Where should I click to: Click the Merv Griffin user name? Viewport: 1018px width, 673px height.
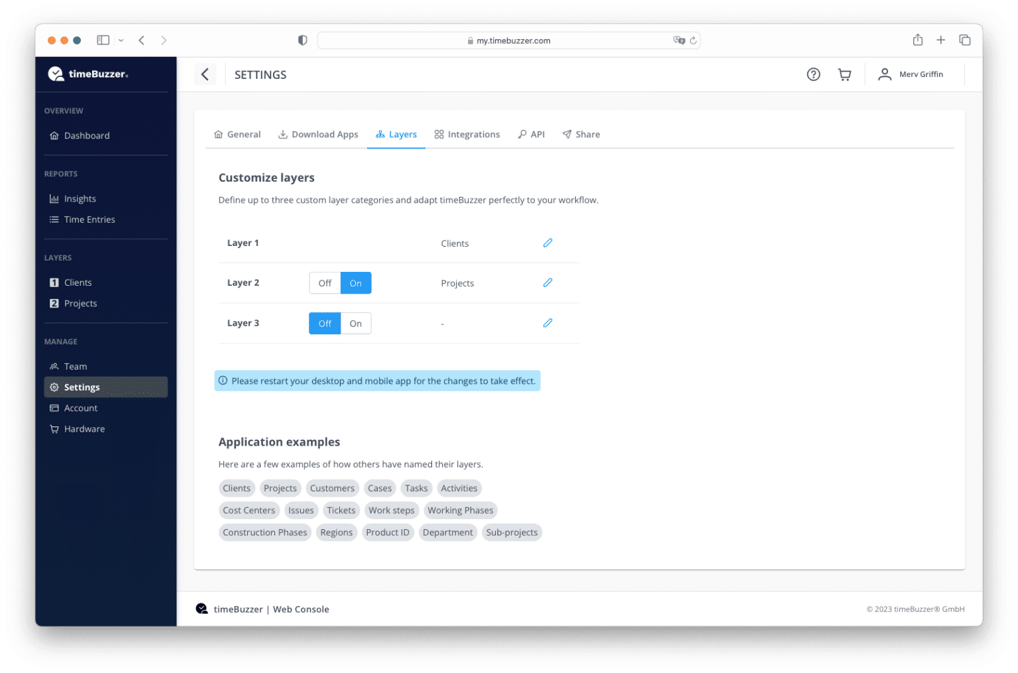(921, 74)
